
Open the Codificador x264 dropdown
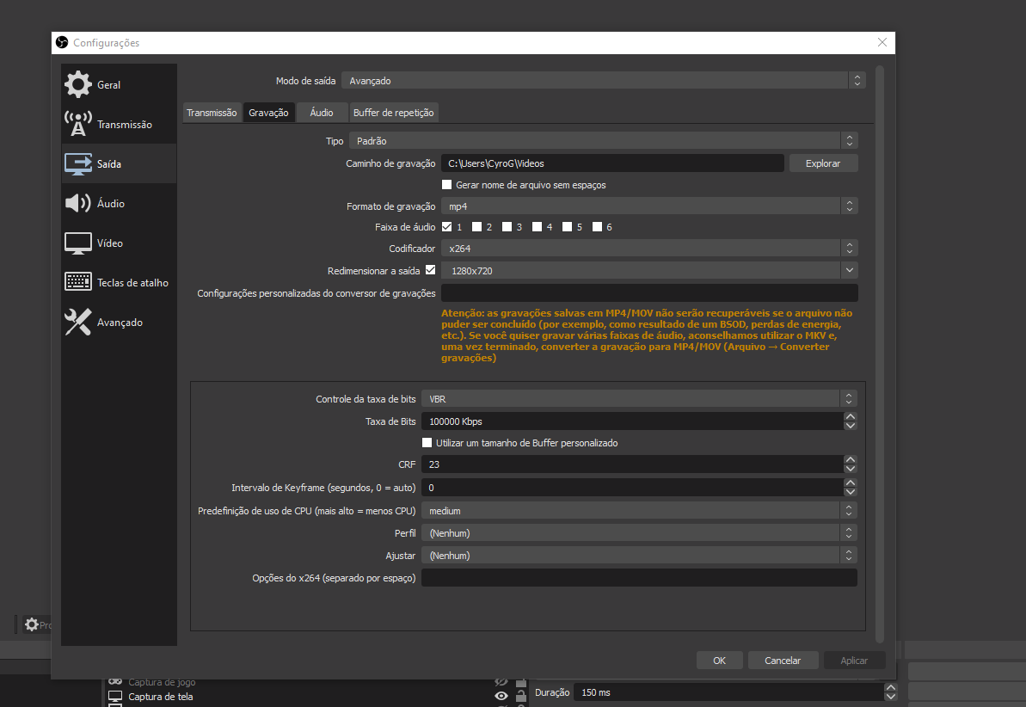(x=649, y=248)
